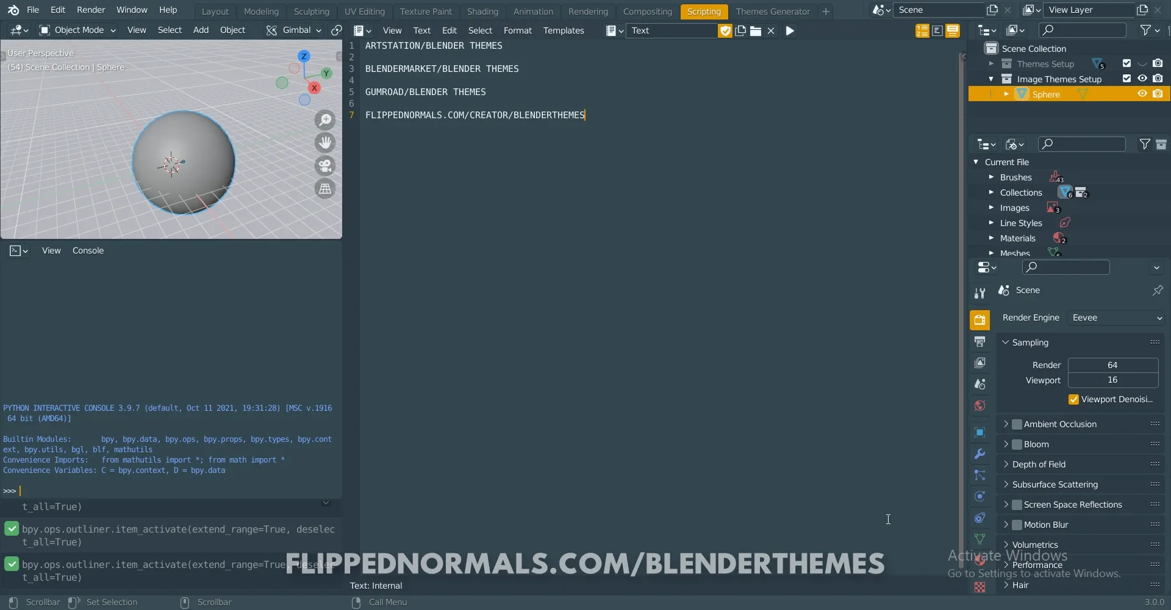
Task: Open the Templates menu in text editor
Action: 564,30
